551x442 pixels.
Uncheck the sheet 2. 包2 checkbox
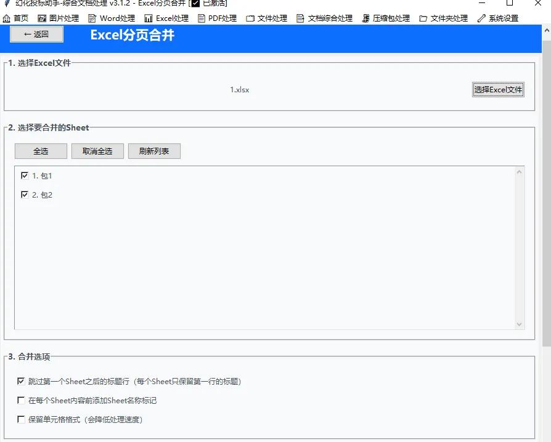click(25, 195)
